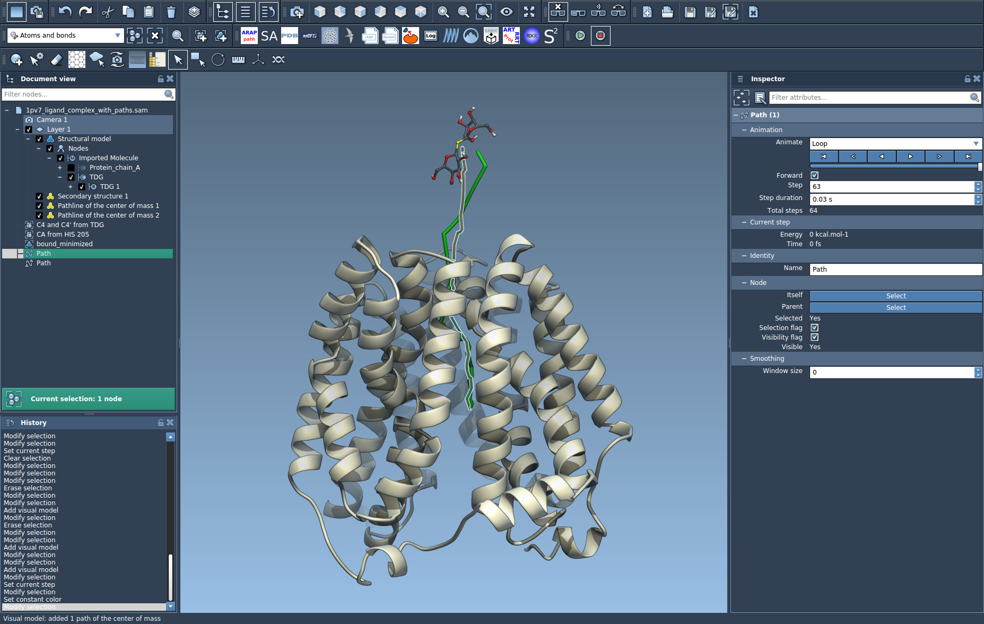
Task: Click the undo arrow icon
Action: (x=65, y=12)
